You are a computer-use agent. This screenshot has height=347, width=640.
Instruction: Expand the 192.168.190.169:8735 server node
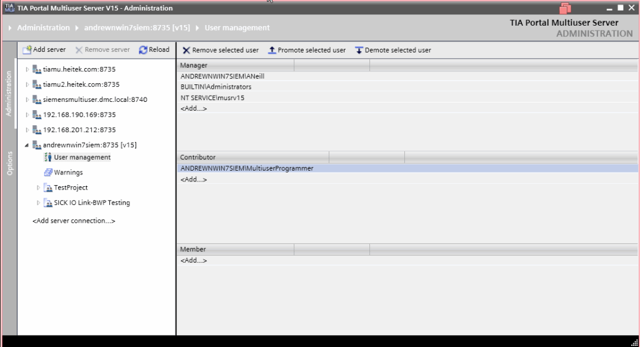[x=27, y=114]
